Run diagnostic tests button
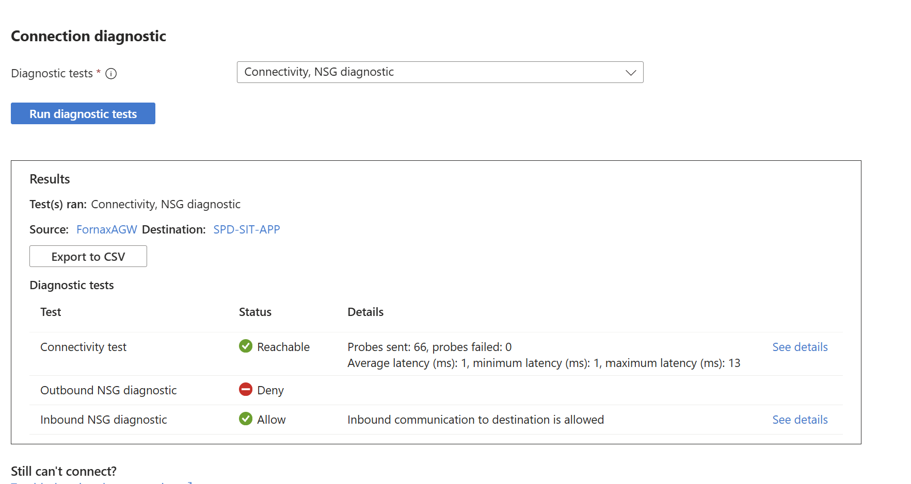 (x=83, y=113)
